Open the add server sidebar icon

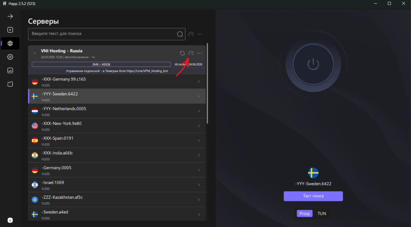(x=10, y=30)
